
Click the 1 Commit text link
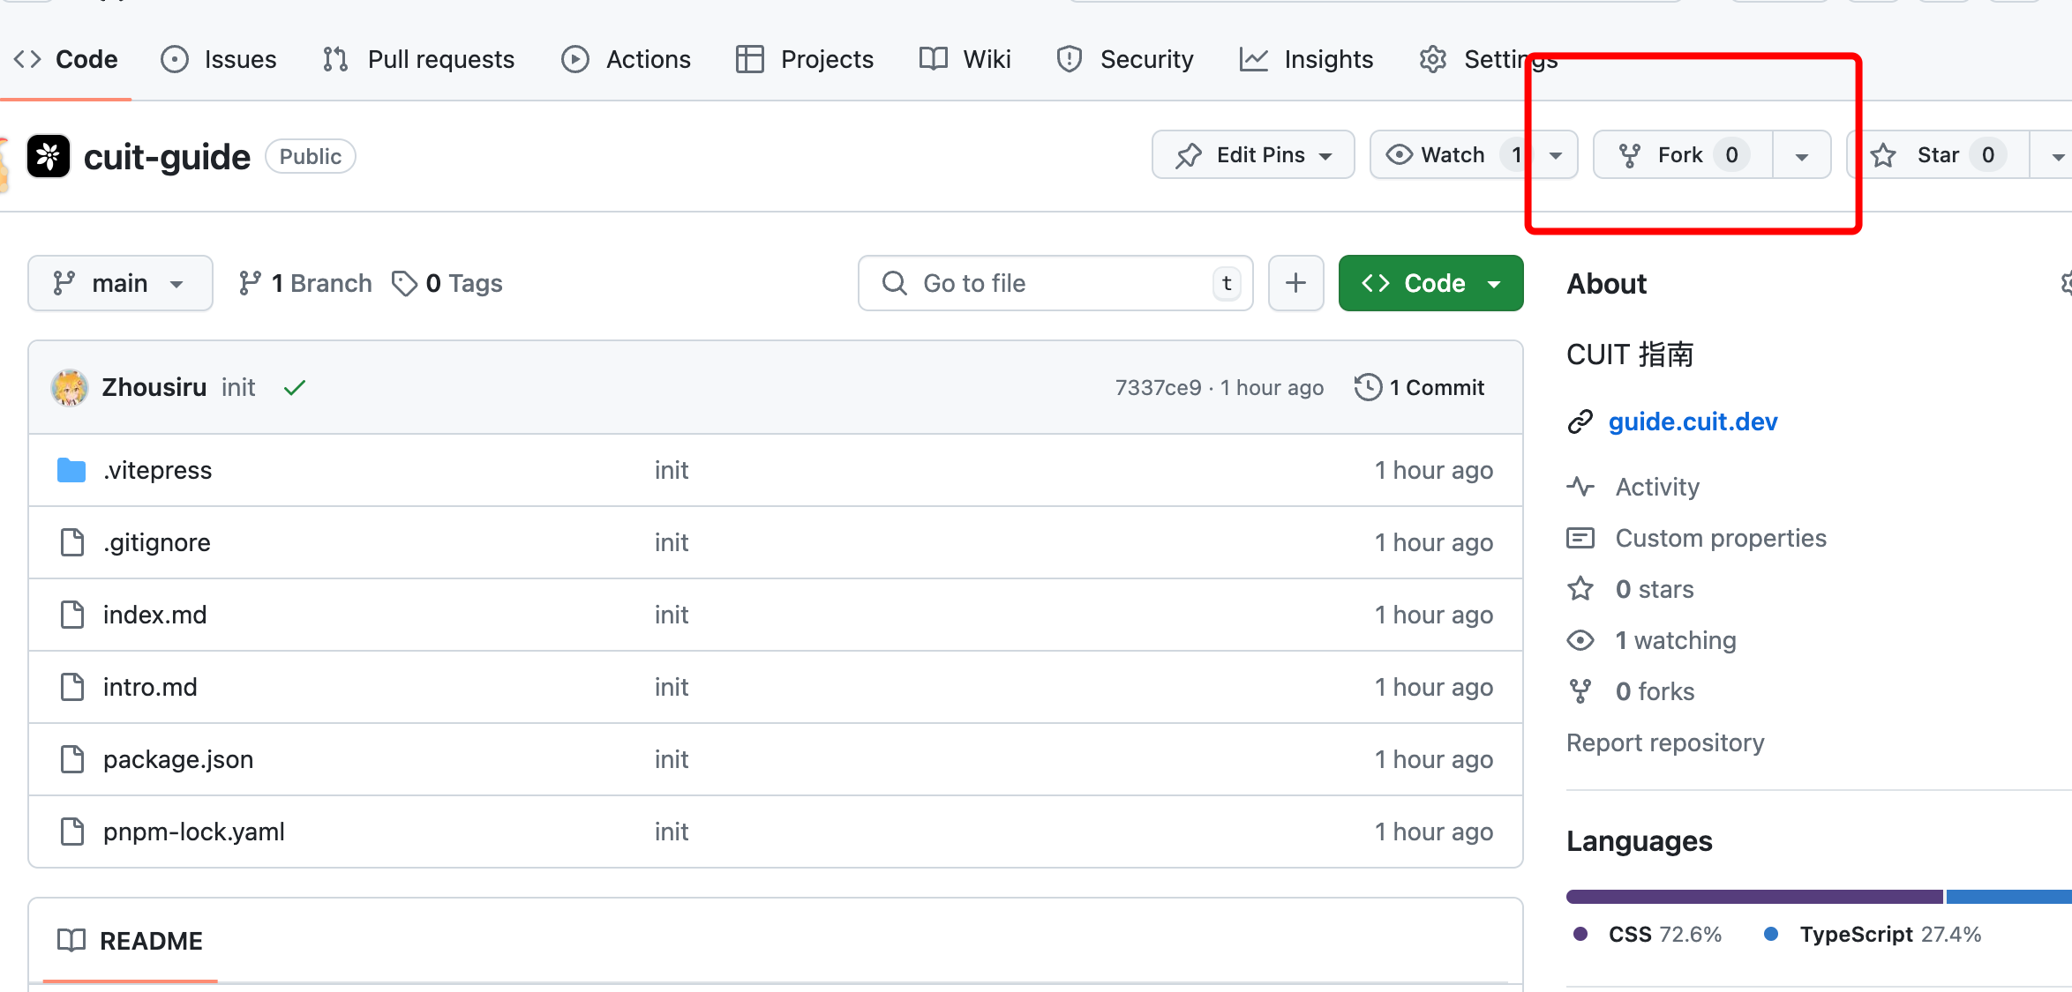(x=1421, y=387)
